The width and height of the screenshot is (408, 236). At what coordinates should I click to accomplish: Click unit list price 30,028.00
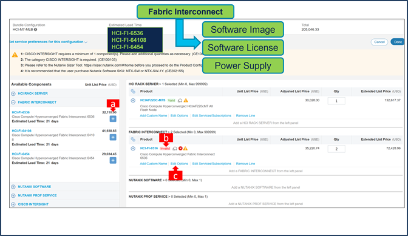(x=312, y=100)
